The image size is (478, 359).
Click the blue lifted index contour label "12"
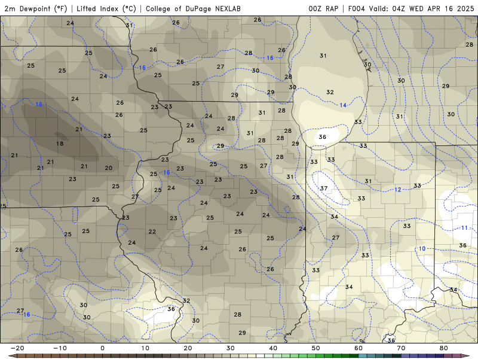[x=398, y=190]
